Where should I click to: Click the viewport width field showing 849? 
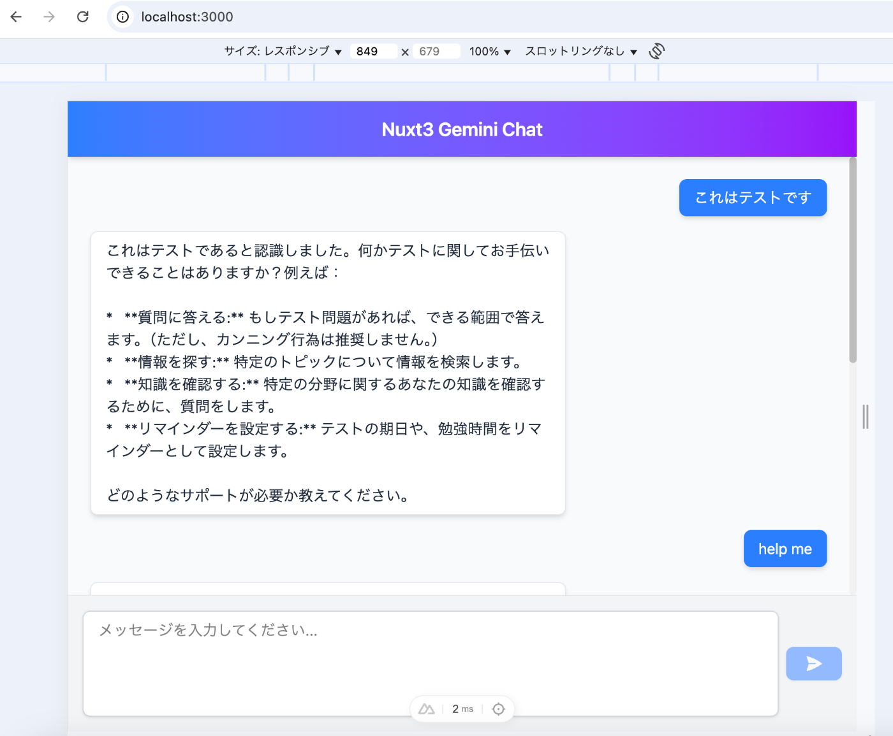click(373, 51)
